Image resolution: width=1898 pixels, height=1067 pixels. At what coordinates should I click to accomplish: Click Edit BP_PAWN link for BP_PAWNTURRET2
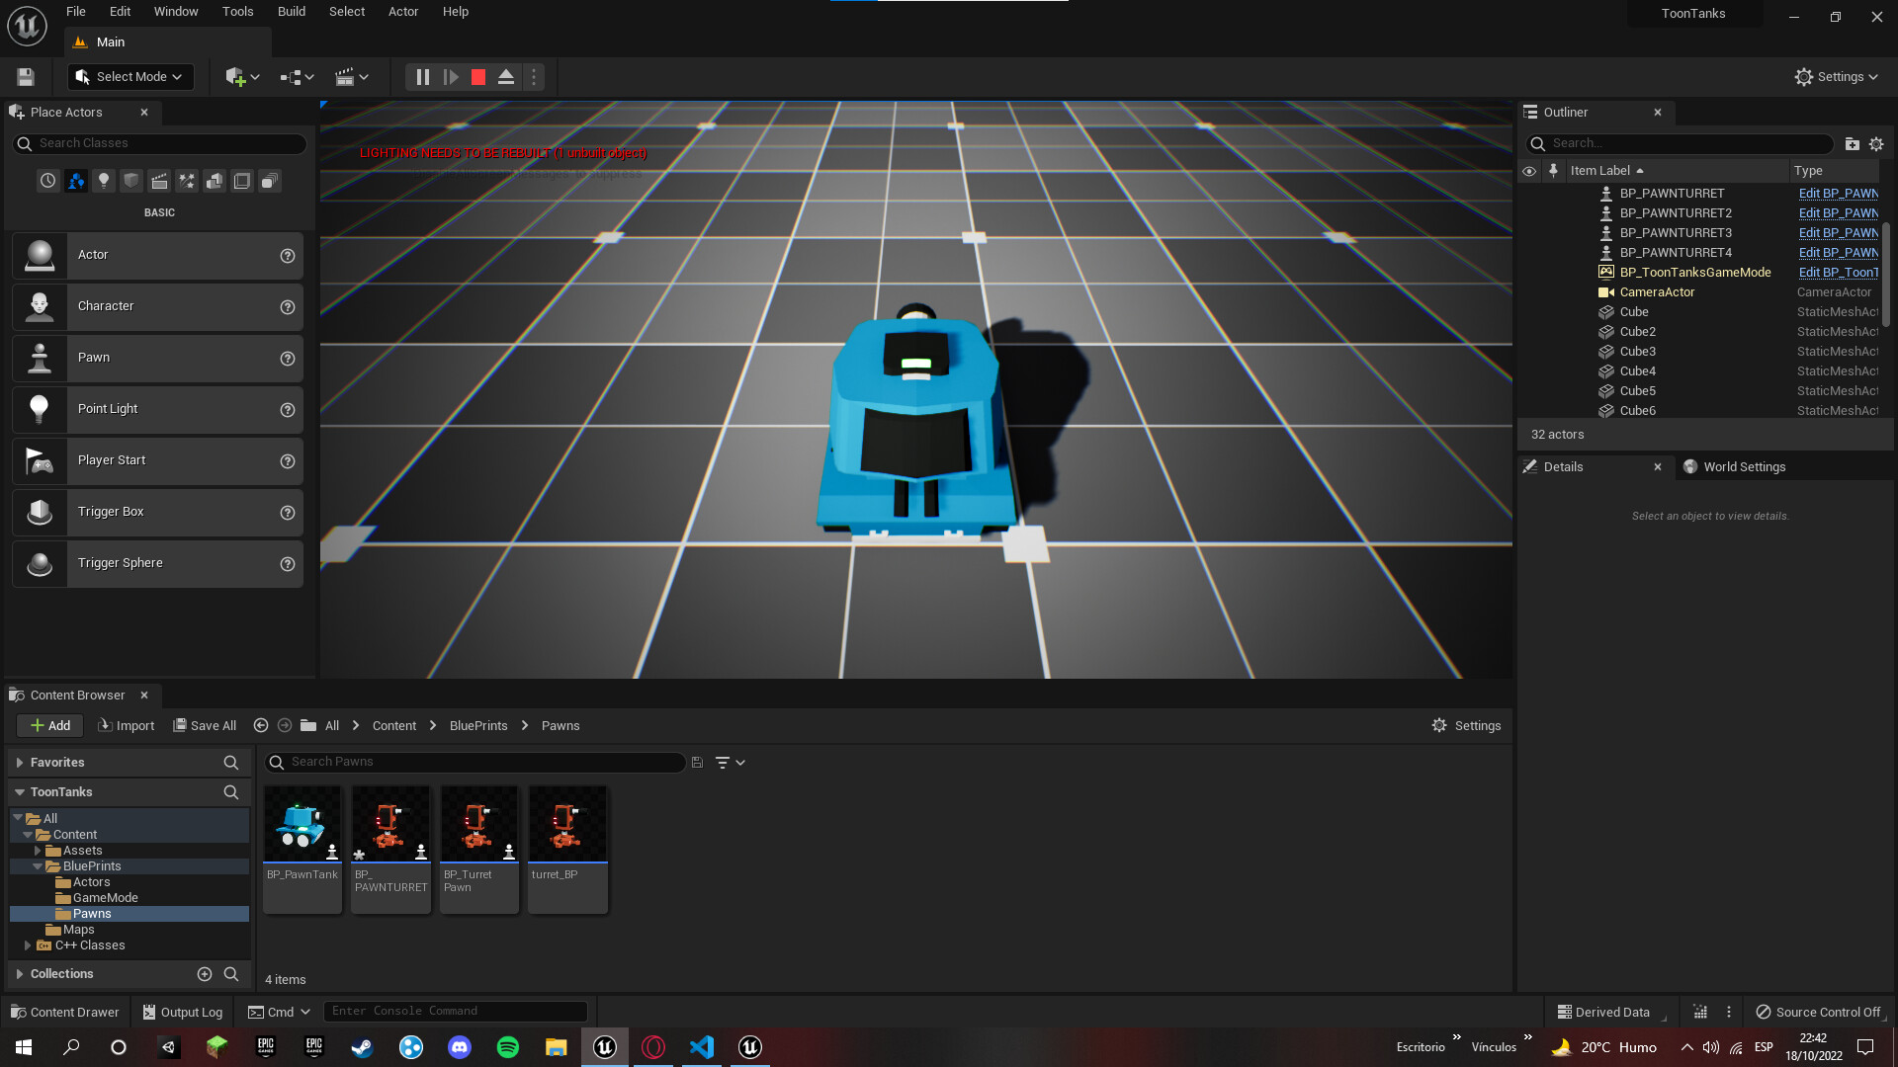tap(1838, 213)
